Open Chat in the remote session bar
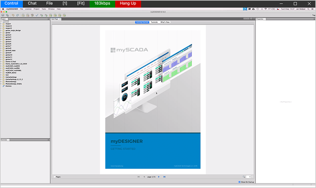This screenshot has height=188, width=316. point(32,3)
